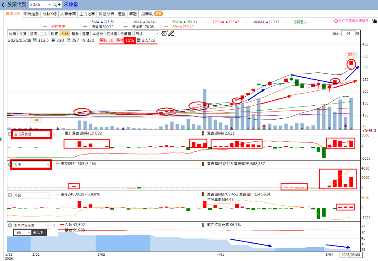
Task: Open the 外資 panel indicator dropdown
Action: click(31, 195)
